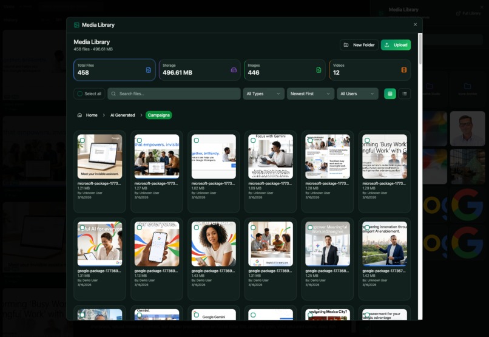Click the folder-plus icon on New Folder
The image size is (489, 337).
point(346,45)
